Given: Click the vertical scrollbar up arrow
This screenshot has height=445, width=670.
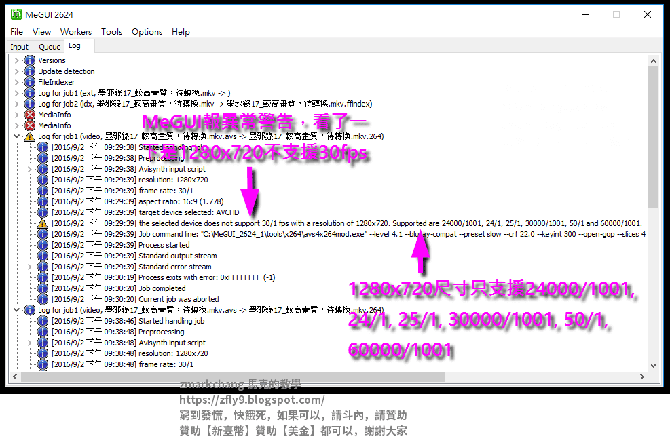Looking at the screenshot, I should click(653, 61).
